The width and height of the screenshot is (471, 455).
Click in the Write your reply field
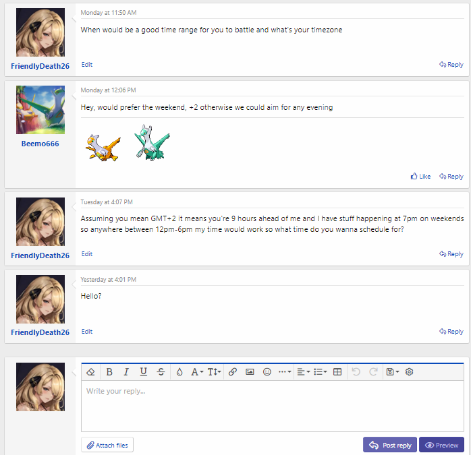[x=272, y=404]
